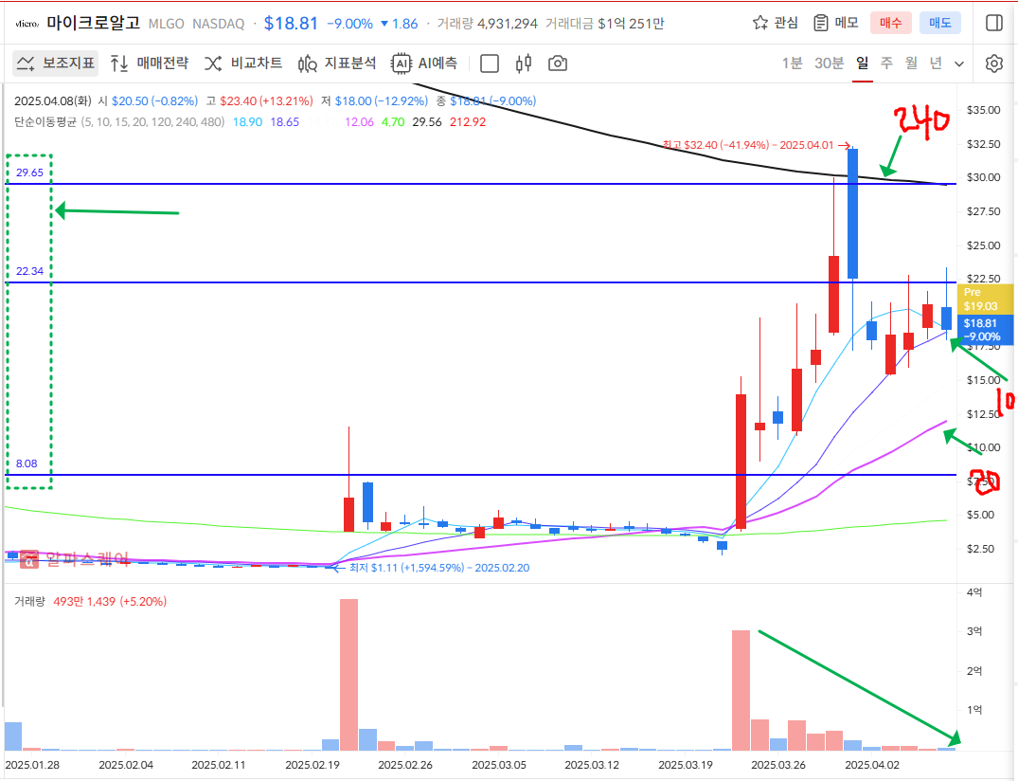This screenshot has height=781, width=1018.
Task: Toggle the side panel icon at top right
Action: click(994, 24)
